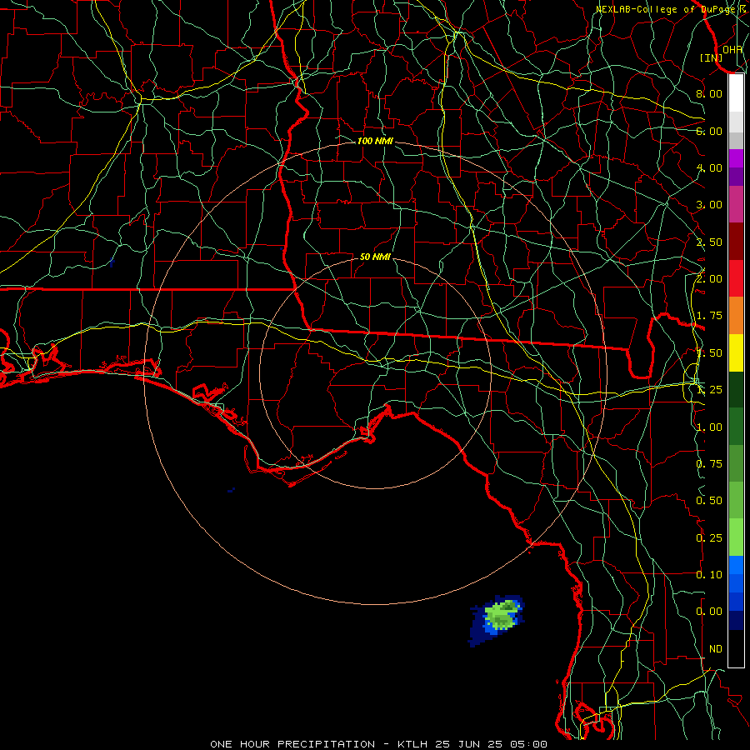Select the white swatch atop the color scale
Viewport: 750px width, 750px height.
736,93
